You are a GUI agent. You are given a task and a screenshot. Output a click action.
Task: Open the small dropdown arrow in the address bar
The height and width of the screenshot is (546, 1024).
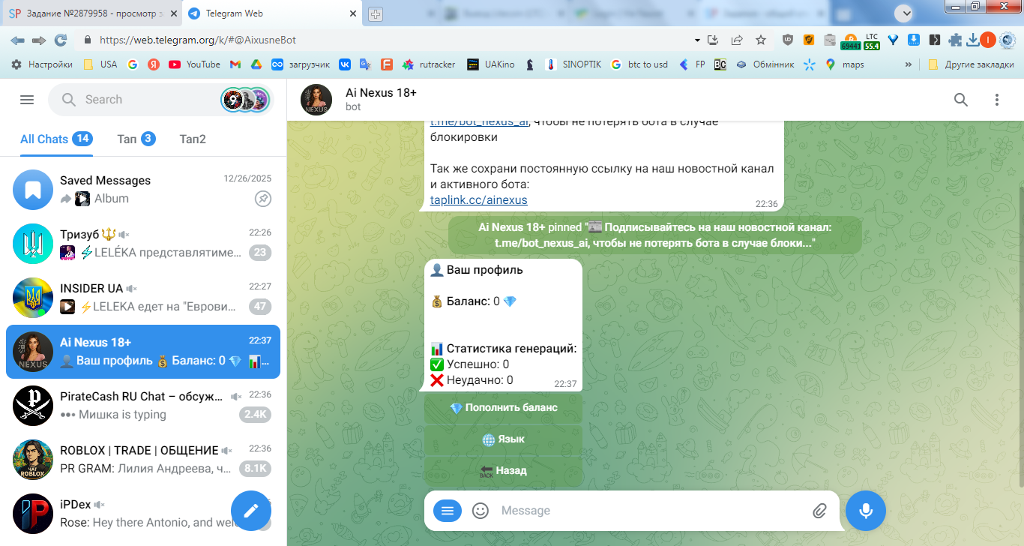(697, 40)
